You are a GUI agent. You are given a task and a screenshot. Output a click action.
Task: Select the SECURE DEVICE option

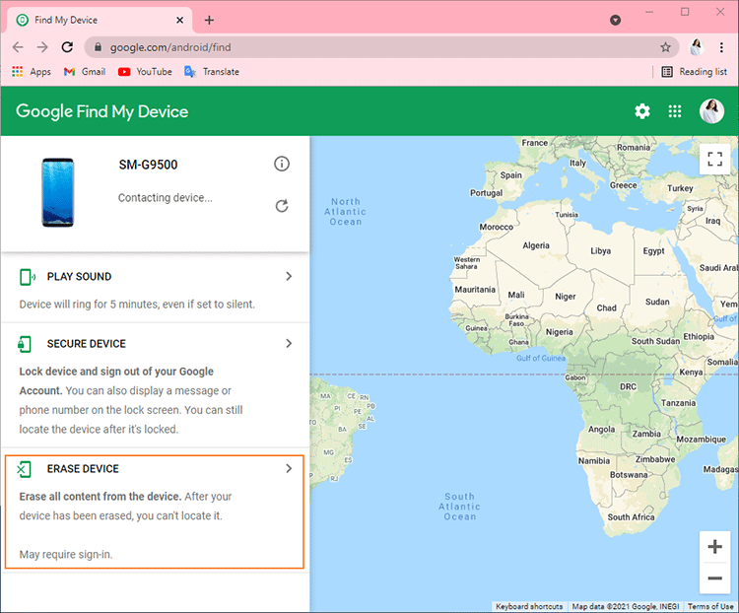[155, 385]
